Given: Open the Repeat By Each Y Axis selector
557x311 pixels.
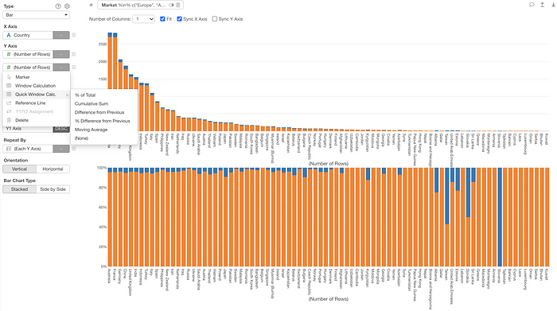Looking at the screenshot, I should tap(28, 149).
